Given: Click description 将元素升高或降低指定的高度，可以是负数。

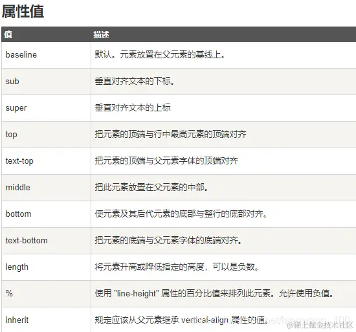Looking at the screenshot, I should point(177,267).
